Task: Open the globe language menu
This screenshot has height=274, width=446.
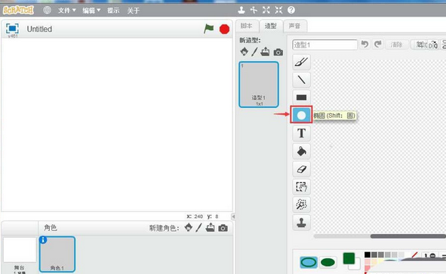Action: (x=47, y=11)
